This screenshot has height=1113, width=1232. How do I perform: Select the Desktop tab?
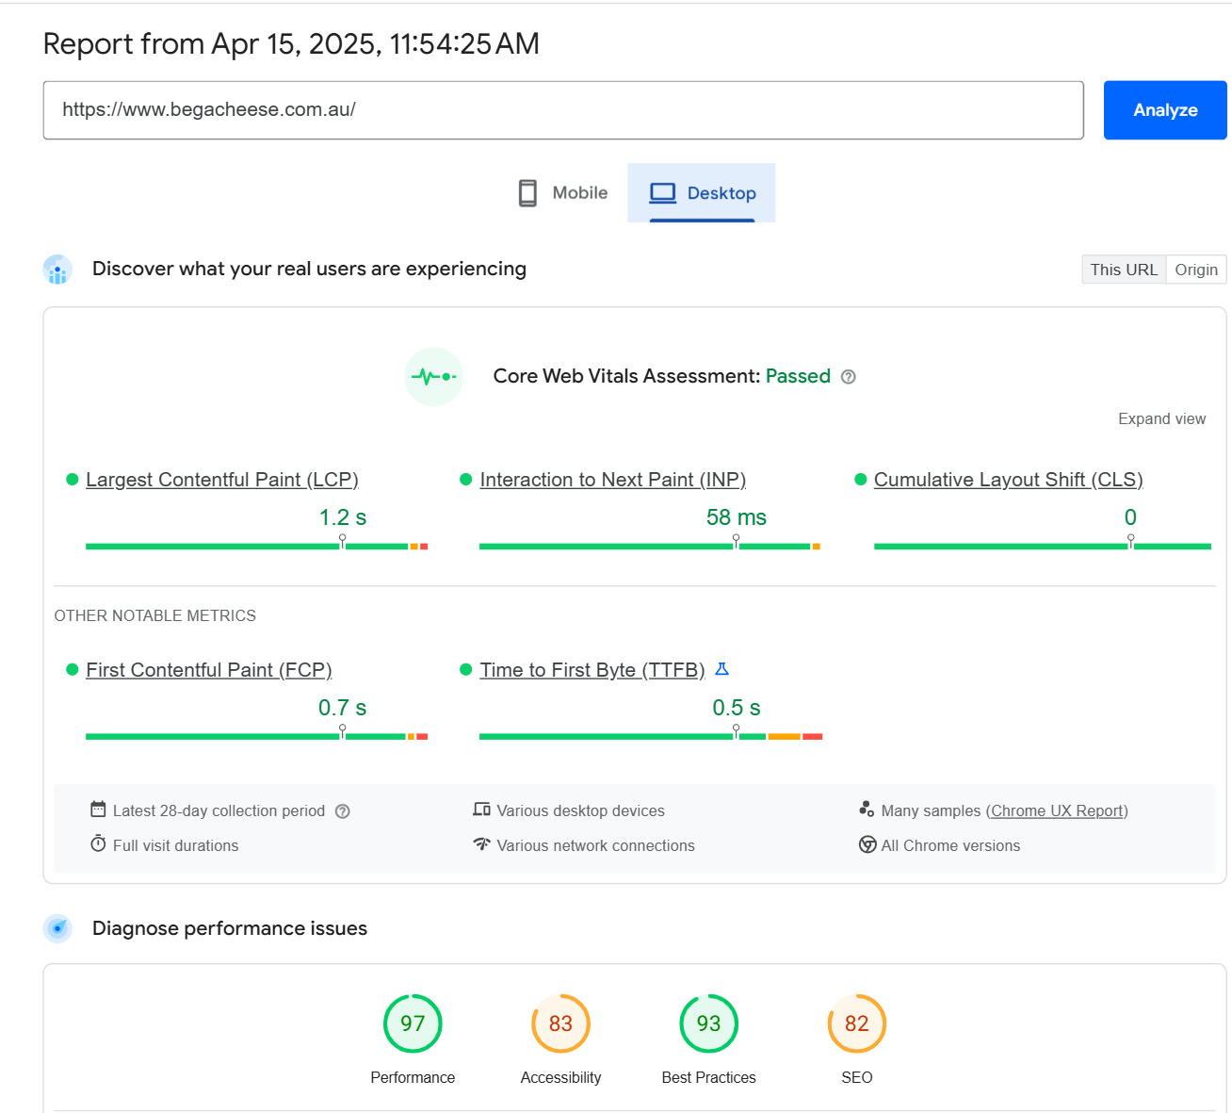click(x=702, y=193)
